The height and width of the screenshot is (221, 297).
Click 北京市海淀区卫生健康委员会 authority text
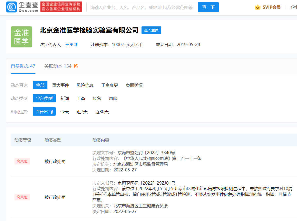click(x=141, y=206)
